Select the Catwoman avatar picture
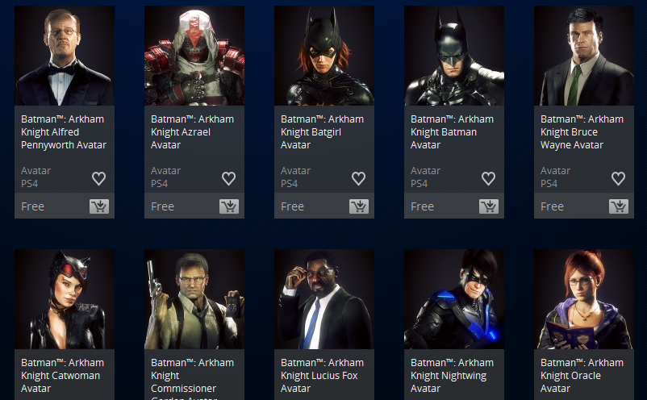Image resolution: width=647 pixels, height=400 pixels. [65, 299]
